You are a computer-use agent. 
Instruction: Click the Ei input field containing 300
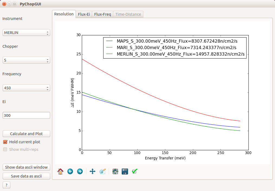click(26, 115)
